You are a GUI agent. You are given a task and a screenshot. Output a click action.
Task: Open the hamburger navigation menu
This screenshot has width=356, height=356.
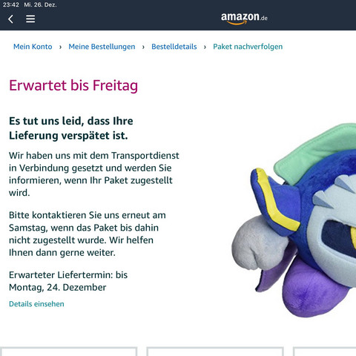point(30,19)
